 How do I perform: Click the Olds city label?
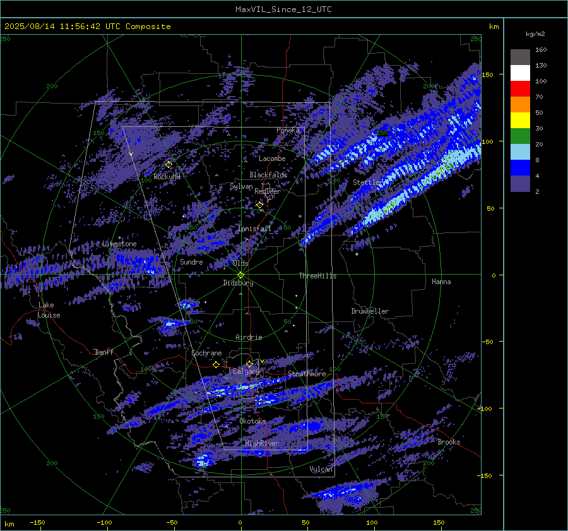(x=240, y=263)
